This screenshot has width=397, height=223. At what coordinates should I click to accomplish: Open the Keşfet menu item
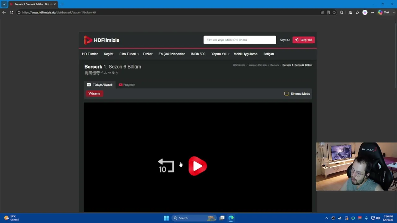[109, 54]
